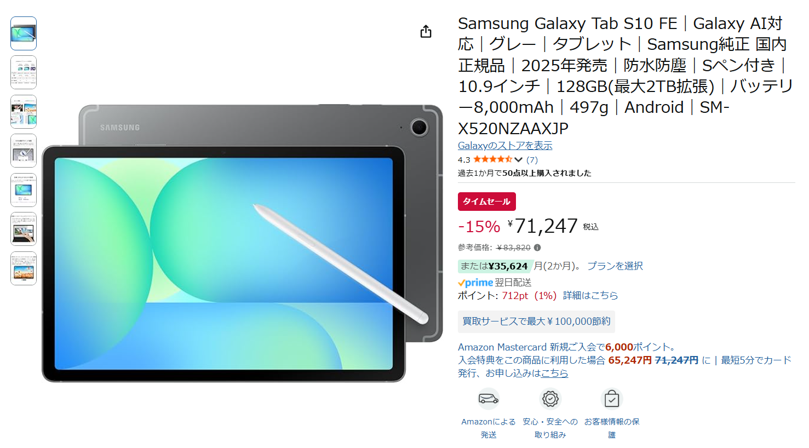Click the customer info protection bag icon
Screen dimensions: 809x448
pyautogui.click(x=612, y=399)
